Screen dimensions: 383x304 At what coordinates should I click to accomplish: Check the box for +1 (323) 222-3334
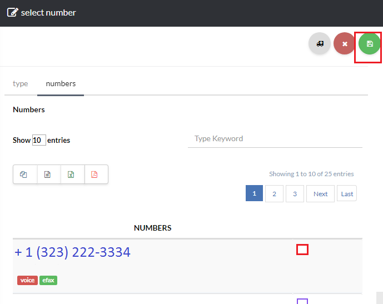pyautogui.click(x=302, y=250)
